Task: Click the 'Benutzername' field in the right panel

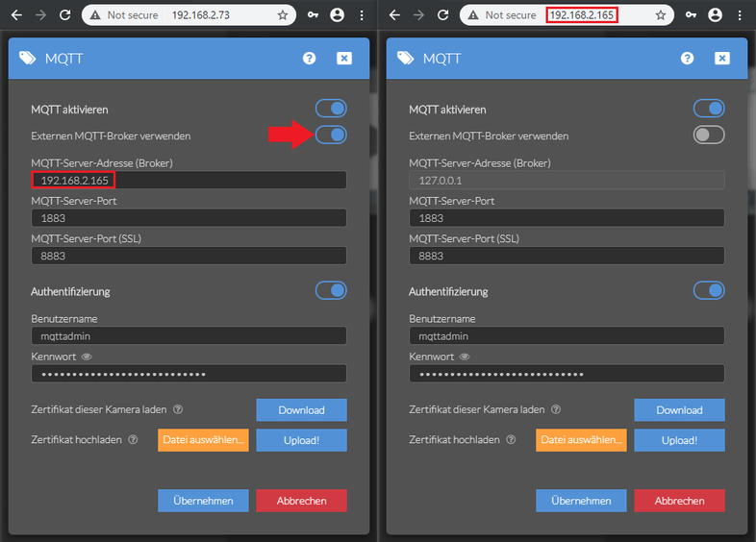Action: (566, 336)
